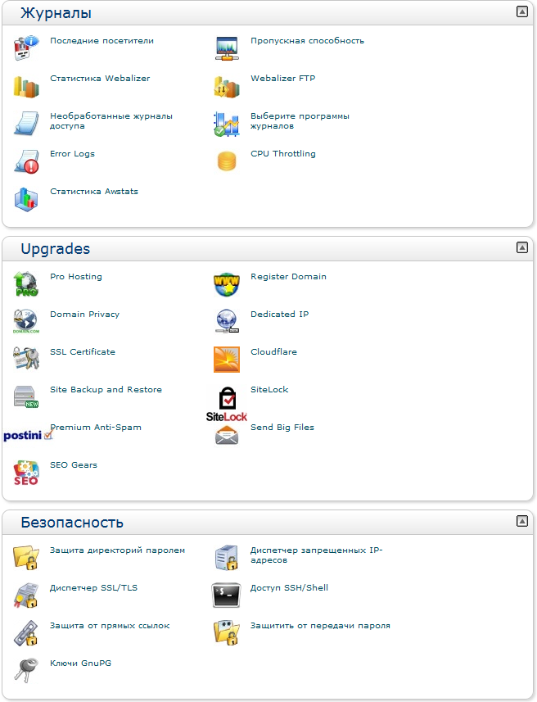Click the Доступ SSH/Shell terminal icon
This screenshot has width=537, height=702.
226,595
